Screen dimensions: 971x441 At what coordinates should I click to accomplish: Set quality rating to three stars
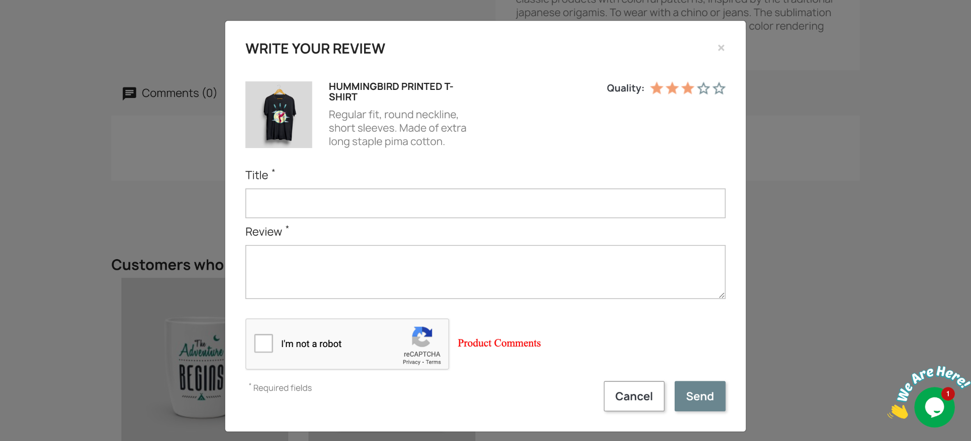(688, 88)
